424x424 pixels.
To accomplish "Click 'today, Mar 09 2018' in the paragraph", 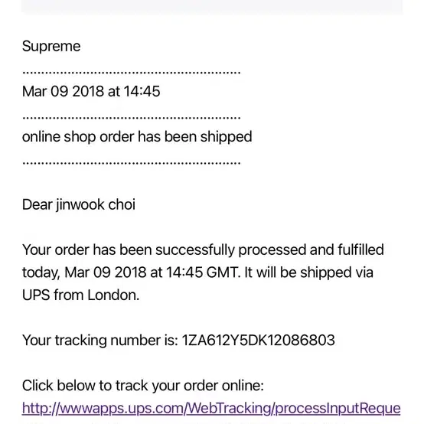I will tap(84, 272).
